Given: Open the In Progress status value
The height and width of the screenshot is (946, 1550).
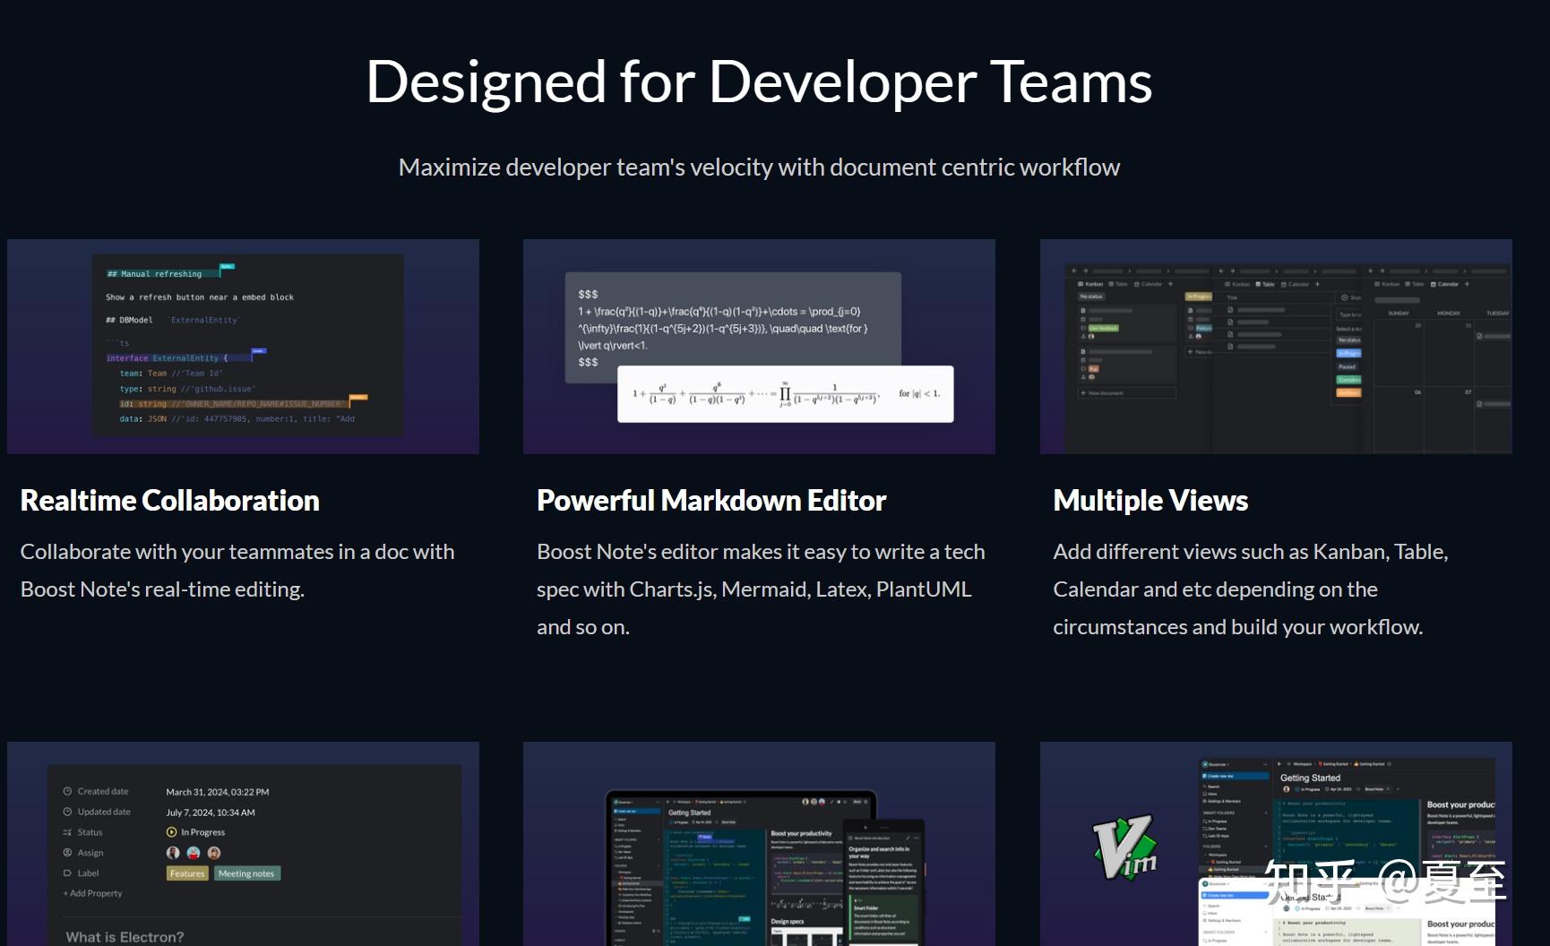Looking at the screenshot, I should 196,832.
